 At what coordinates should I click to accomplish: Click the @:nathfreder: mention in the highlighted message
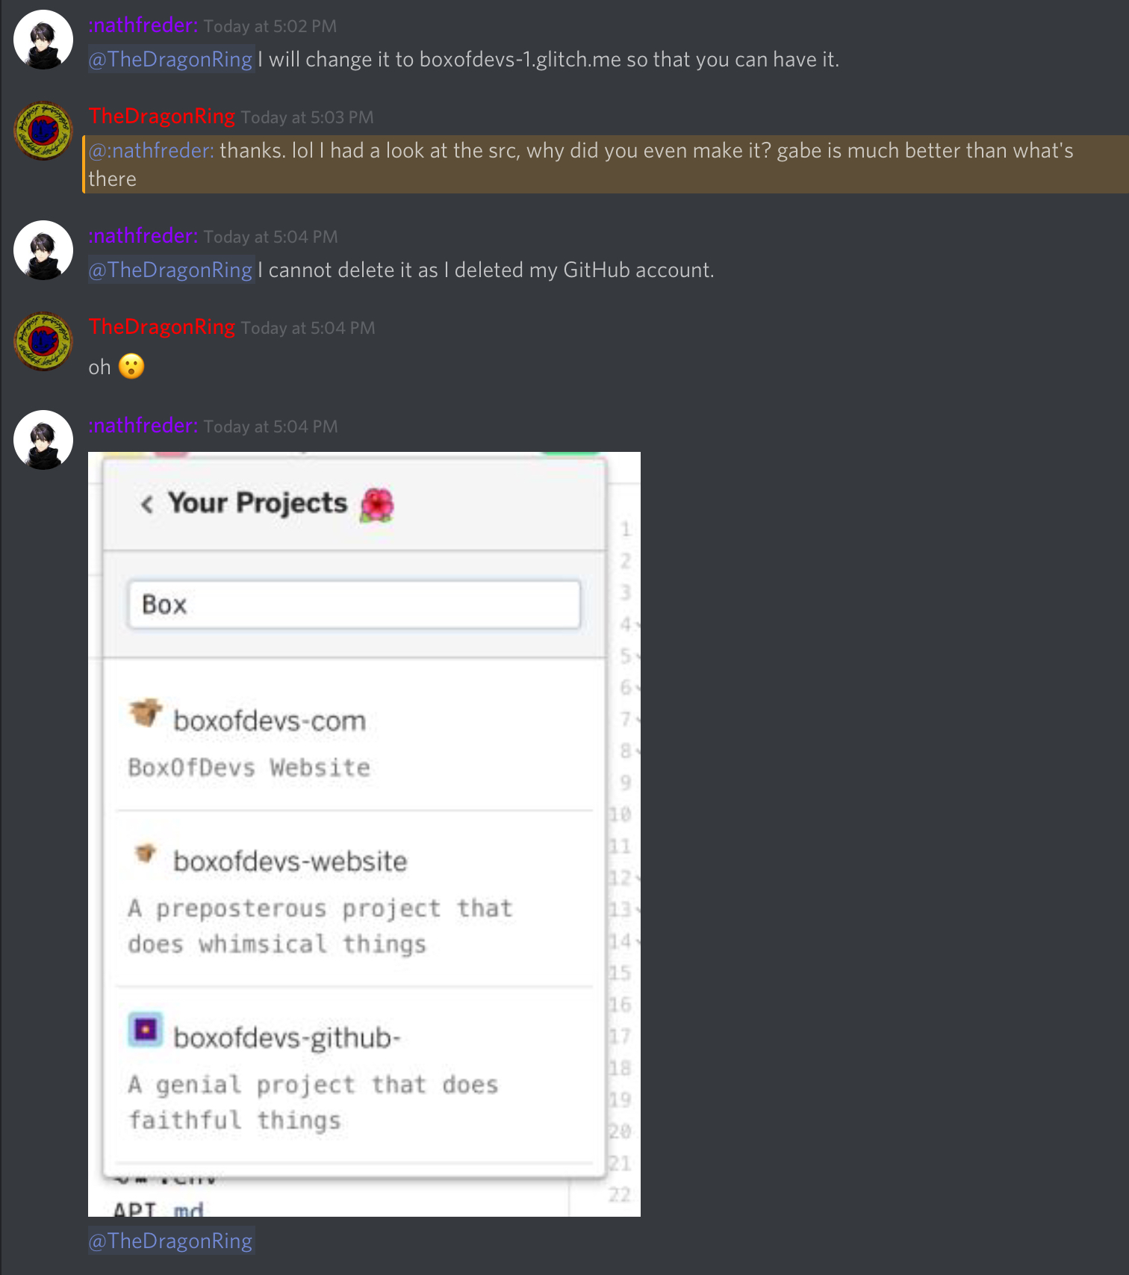[152, 151]
